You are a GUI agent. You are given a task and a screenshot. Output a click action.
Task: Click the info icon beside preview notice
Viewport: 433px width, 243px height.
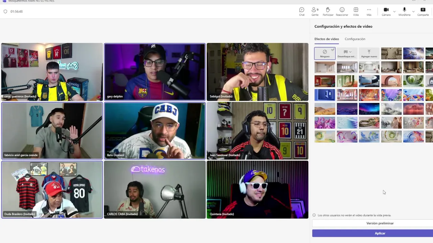(x=314, y=215)
